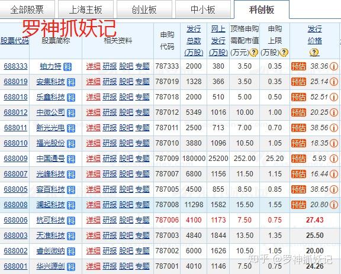Click info icon beside price 18.35
The width and height of the screenshot is (341, 274).
(x=334, y=143)
